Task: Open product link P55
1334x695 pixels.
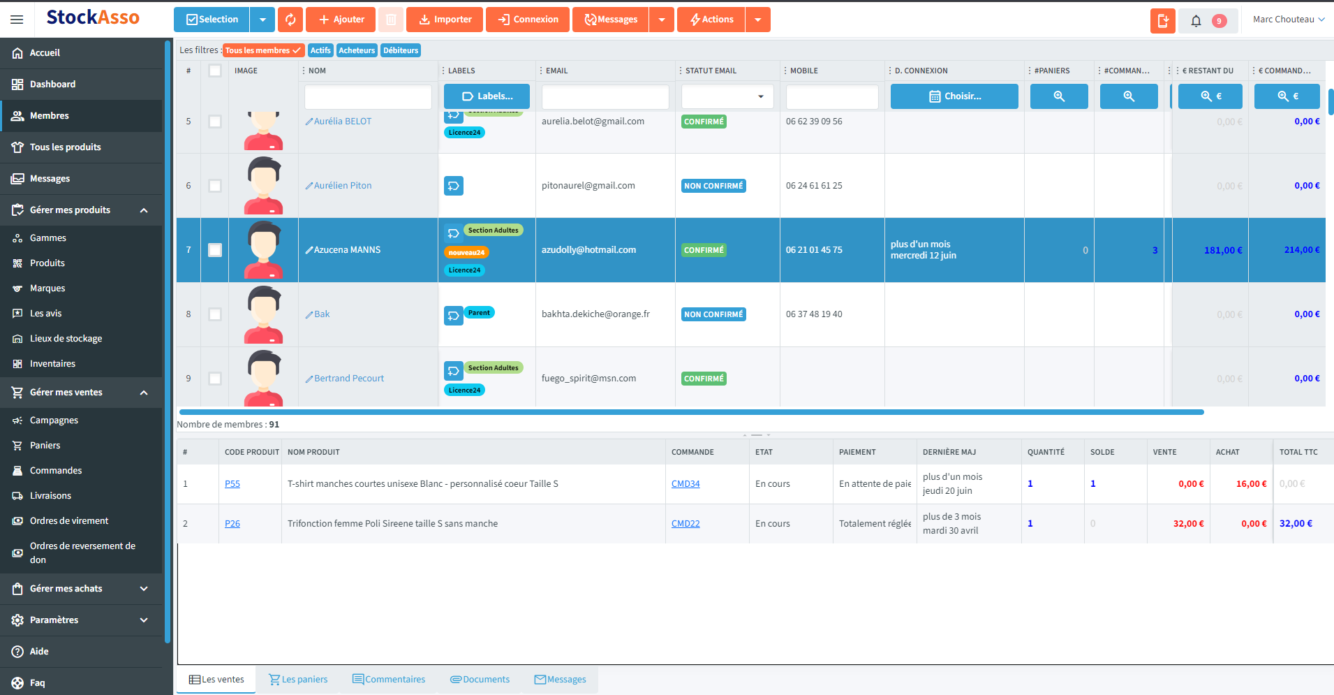Action: (x=232, y=484)
